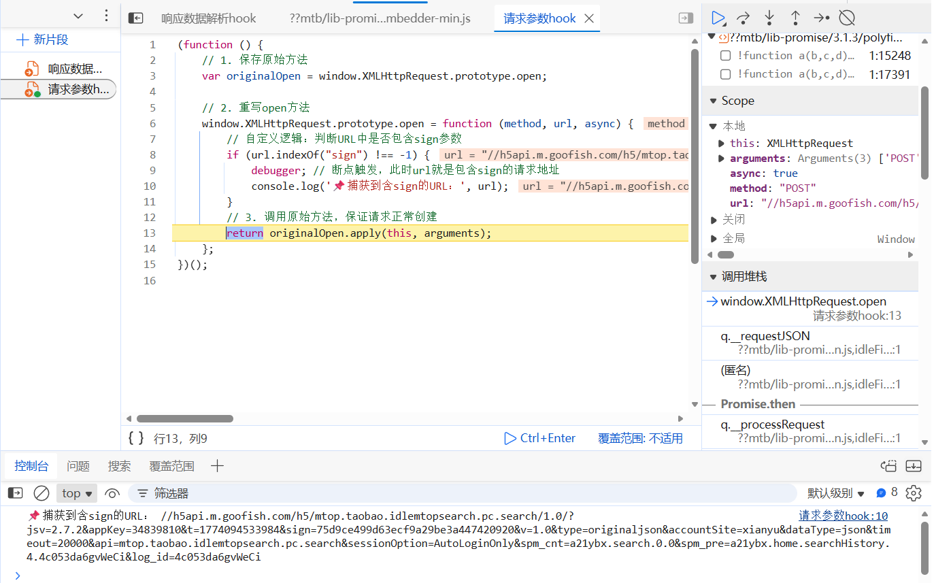Step into next function call
934x583 pixels.
pyautogui.click(x=769, y=18)
